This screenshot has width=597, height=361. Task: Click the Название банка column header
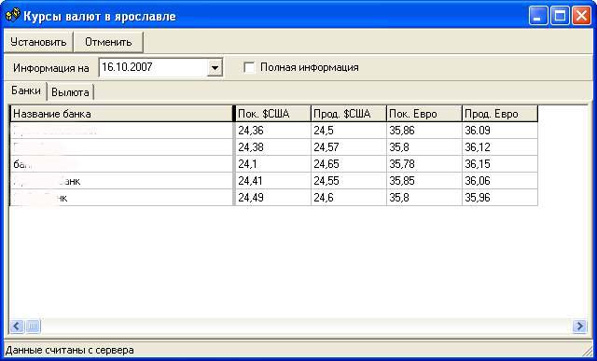pyautogui.click(x=121, y=114)
